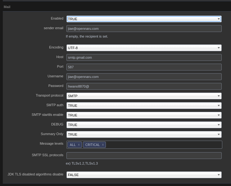
Task: Click the sender email field
Action: 144,29
